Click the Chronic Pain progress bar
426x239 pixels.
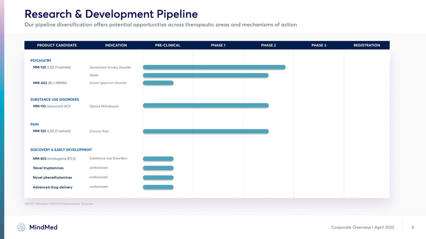click(205, 131)
